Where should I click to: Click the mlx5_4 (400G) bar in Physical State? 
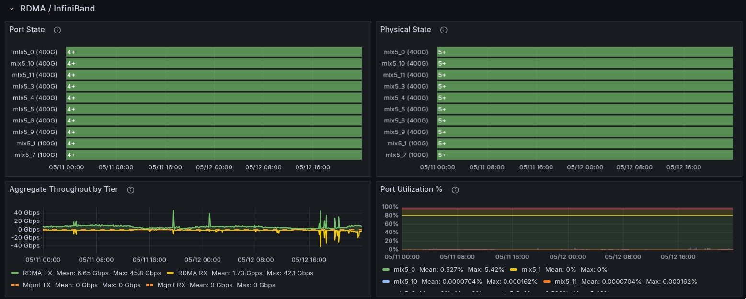585,98
